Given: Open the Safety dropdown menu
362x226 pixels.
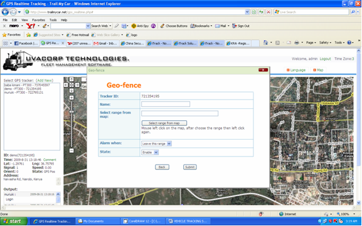Looking at the screenshot, I should click(325, 43).
